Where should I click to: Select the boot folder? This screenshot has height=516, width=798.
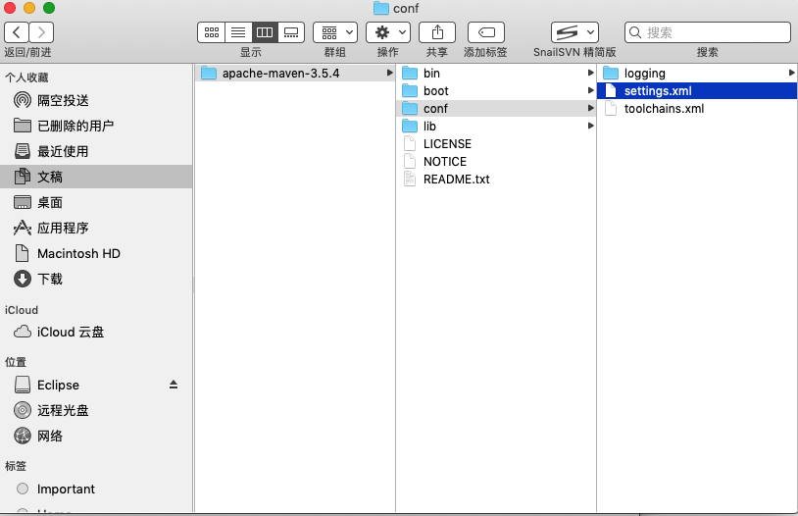click(x=496, y=90)
